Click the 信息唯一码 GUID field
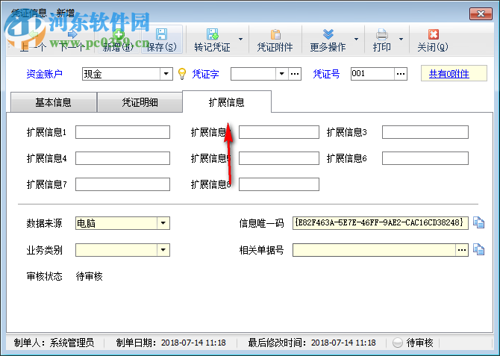Screen dimensions: 500x356 pyautogui.click(x=381, y=223)
